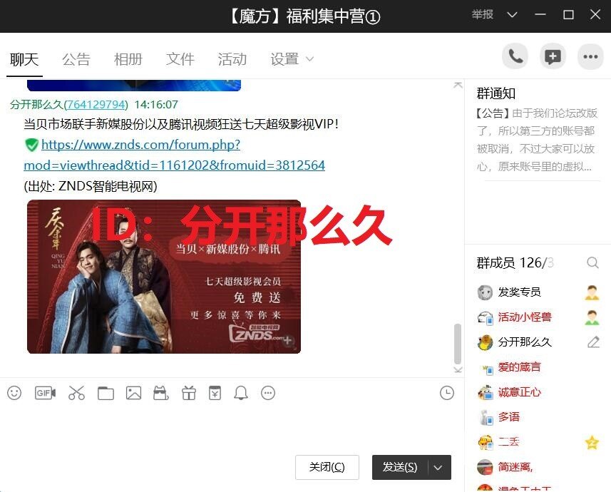Search group members with magnifier icon
The height and width of the screenshot is (492, 611).
tap(592, 263)
